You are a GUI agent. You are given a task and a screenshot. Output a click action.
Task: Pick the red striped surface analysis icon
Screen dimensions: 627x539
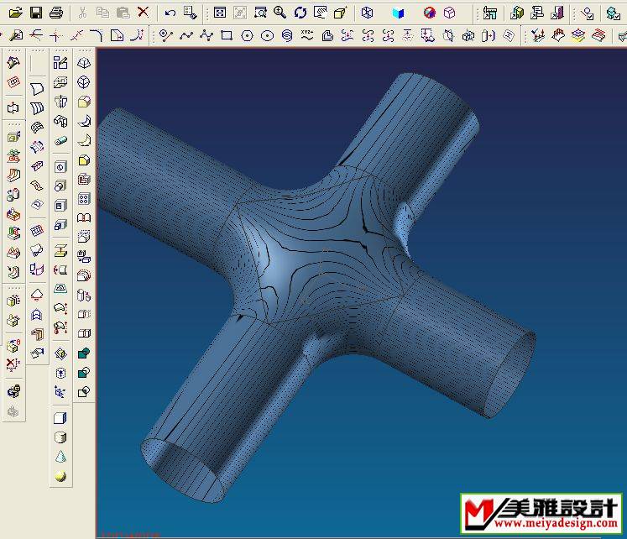tap(598, 36)
